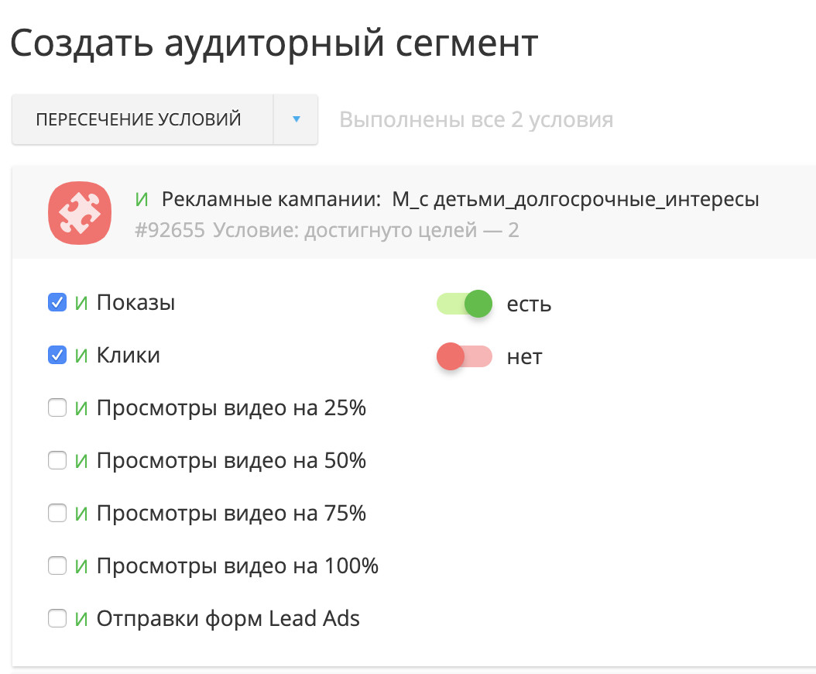The image size is (816, 674).
Task: Enable the Отправки форм Lead Ads checkbox
Action: [x=57, y=619]
